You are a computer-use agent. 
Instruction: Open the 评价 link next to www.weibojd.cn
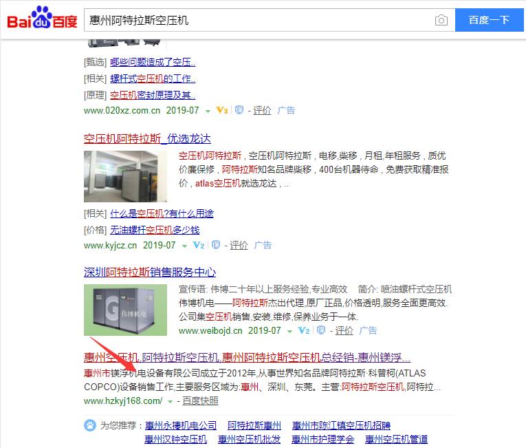344,330
